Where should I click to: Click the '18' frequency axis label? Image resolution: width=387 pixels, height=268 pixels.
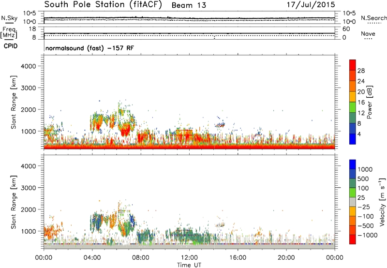pos(32,29)
